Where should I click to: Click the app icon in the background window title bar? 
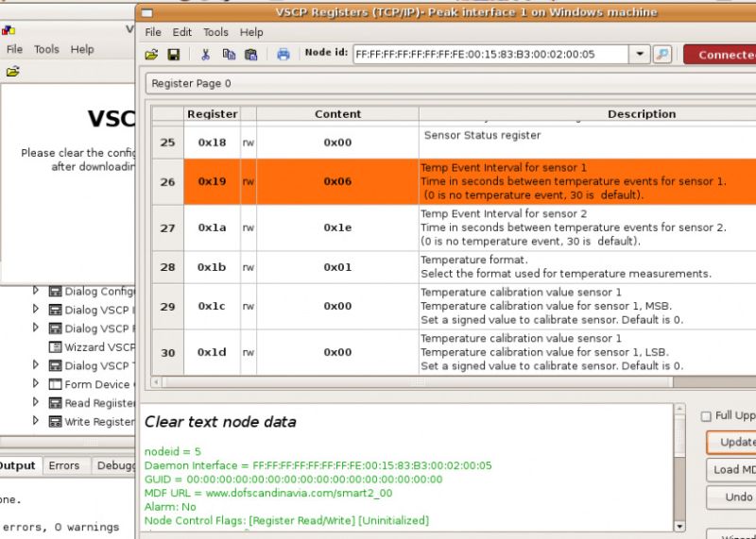coord(9,31)
